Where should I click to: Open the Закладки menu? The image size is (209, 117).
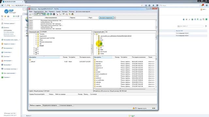tap(65, 12)
